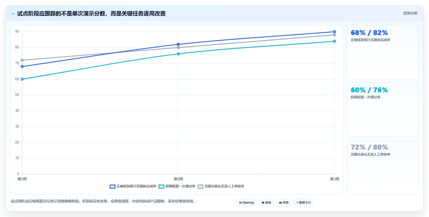Screen dimensions: 429x217
Task: Click the 权限配置一次通过率 card caption
Action: coord(366,97)
